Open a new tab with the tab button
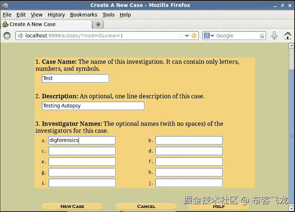Screen dimensions: 295x212 click(x=98, y=25)
